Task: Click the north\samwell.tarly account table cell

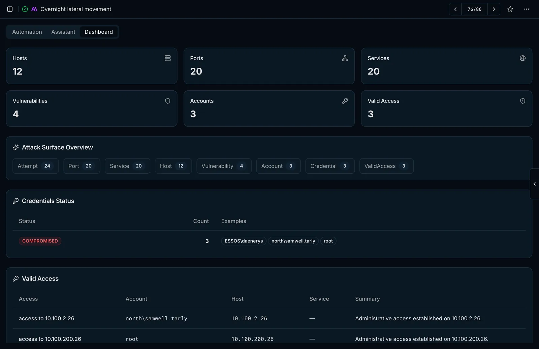Action: point(156,319)
